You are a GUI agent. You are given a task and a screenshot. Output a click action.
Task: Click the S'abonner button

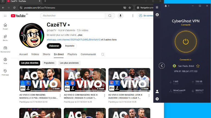click(x=54, y=46)
